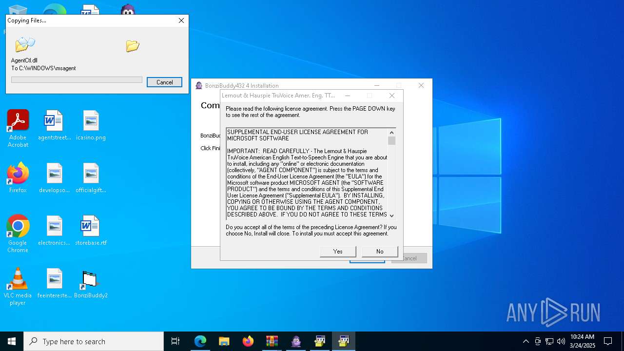This screenshot has width=624, height=351.
Task: Show hidden system tray icons
Action: click(526, 341)
